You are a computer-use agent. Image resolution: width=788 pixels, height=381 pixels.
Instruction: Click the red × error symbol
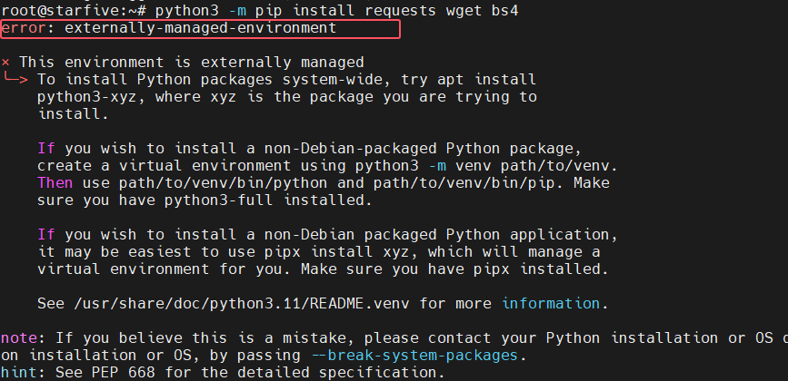click(5, 63)
